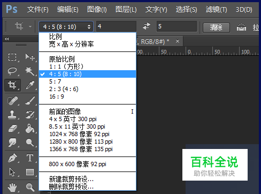
Task: Select the Rectangular Marquee tool
Action: click(x=12, y=57)
